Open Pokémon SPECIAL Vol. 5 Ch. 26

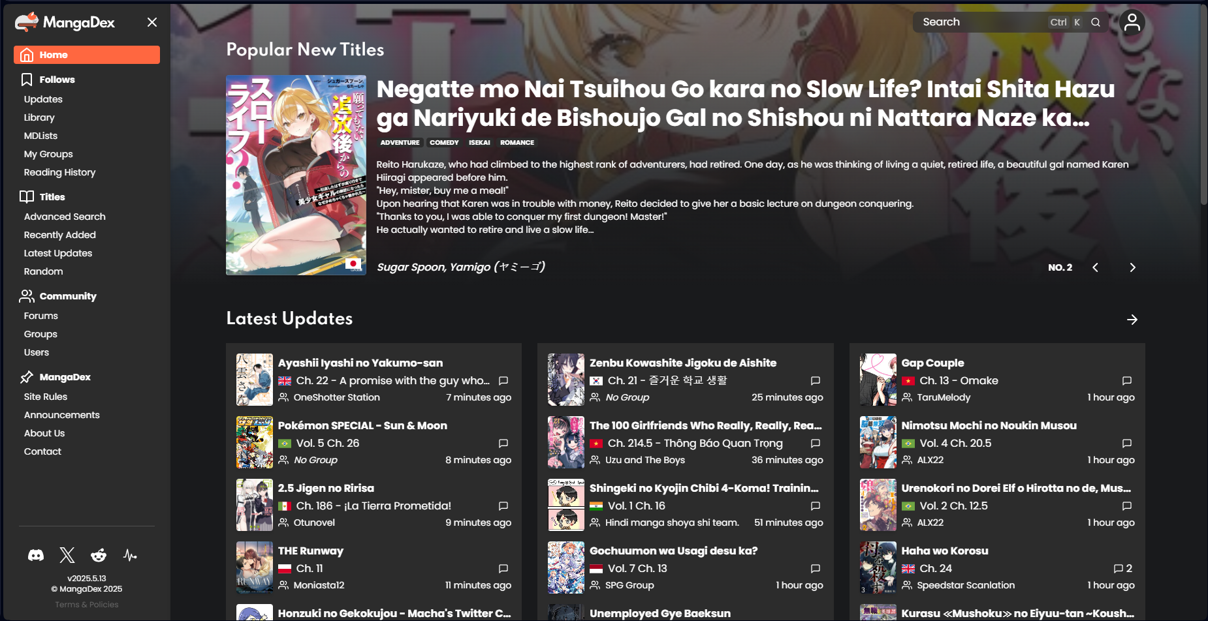[x=328, y=443]
